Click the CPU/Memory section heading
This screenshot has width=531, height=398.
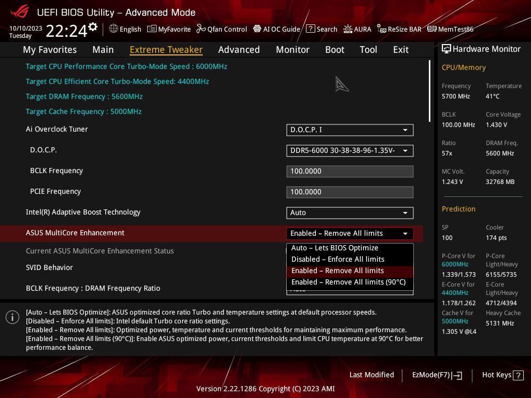click(464, 68)
